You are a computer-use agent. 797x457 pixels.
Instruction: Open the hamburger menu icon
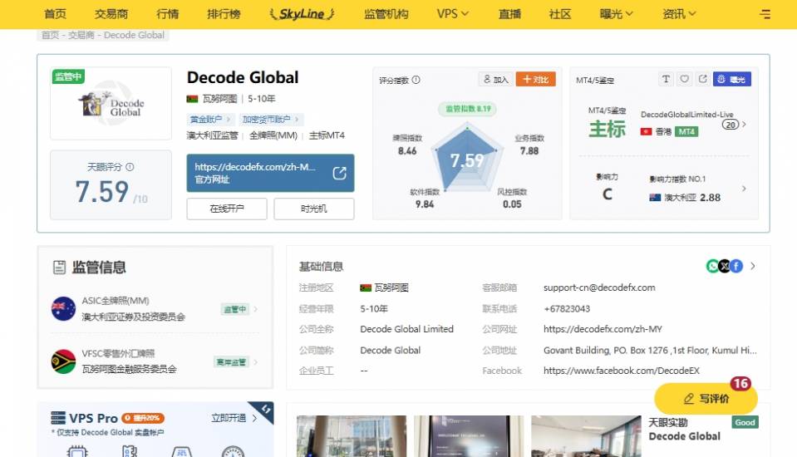pyautogui.click(x=765, y=14)
